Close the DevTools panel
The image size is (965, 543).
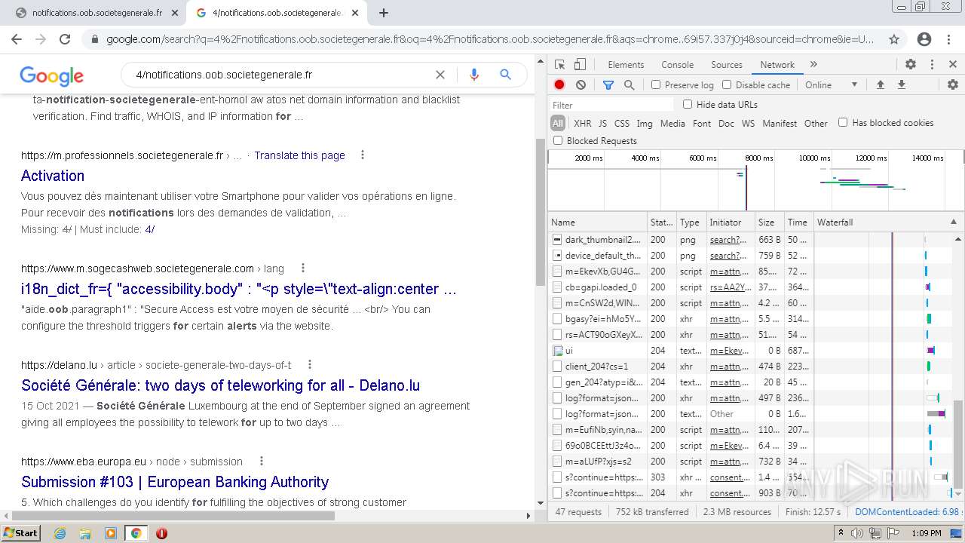953,65
